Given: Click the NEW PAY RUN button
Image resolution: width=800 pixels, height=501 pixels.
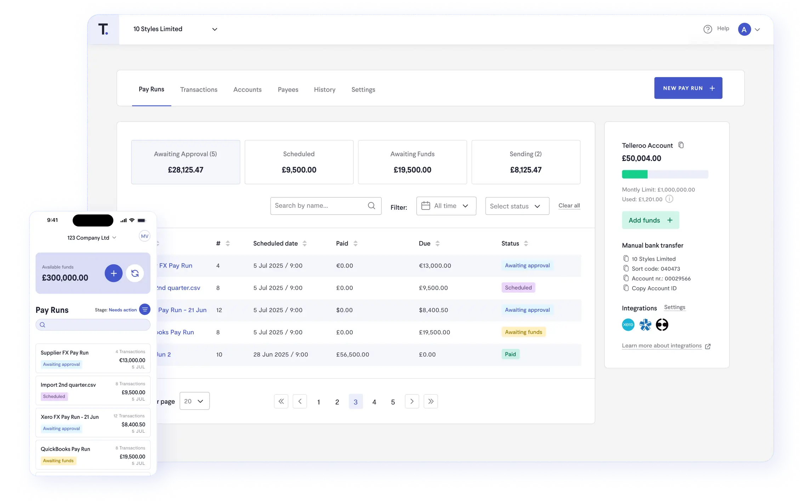Looking at the screenshot, I should [x=688, y=88].
